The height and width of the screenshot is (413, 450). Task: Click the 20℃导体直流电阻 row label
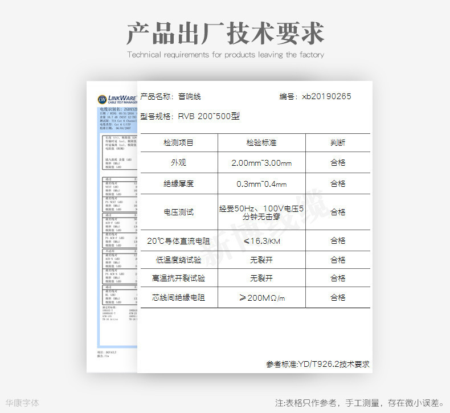(178, 241)
